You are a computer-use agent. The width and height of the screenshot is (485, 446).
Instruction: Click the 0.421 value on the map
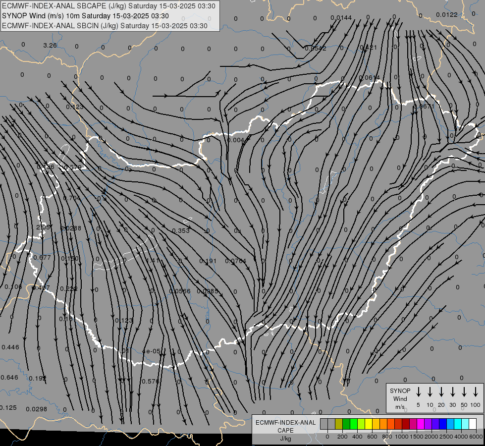point(369,48)
